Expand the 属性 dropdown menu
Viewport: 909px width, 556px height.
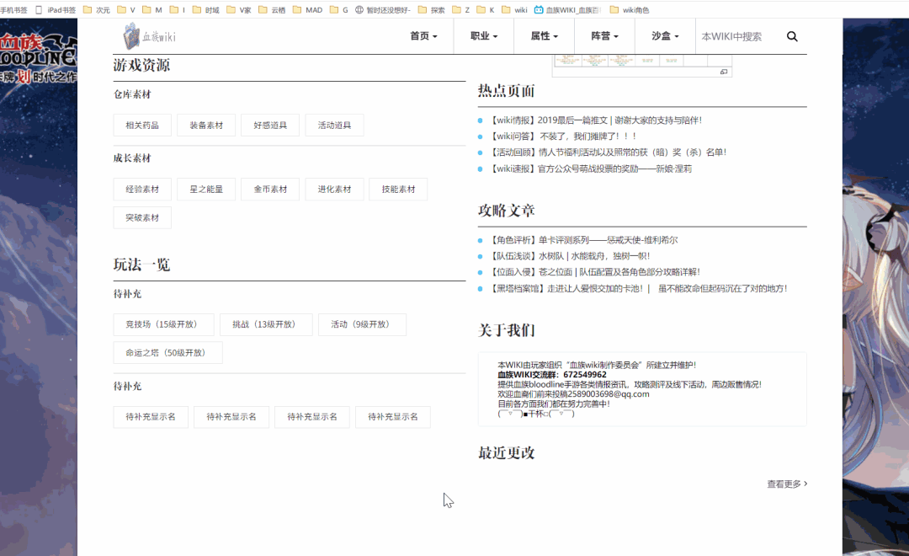544,36
